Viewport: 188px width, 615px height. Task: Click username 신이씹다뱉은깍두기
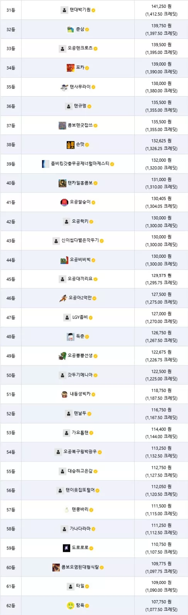click(x=80, y=241)
